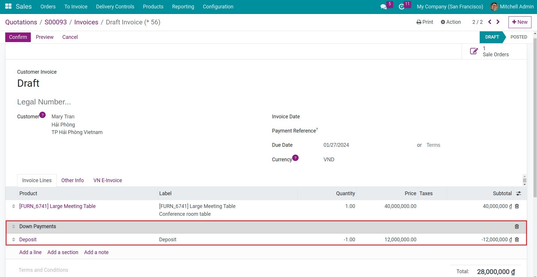Click Add a note link
Screen dimensions: 537x277
(x=96, y=252)
